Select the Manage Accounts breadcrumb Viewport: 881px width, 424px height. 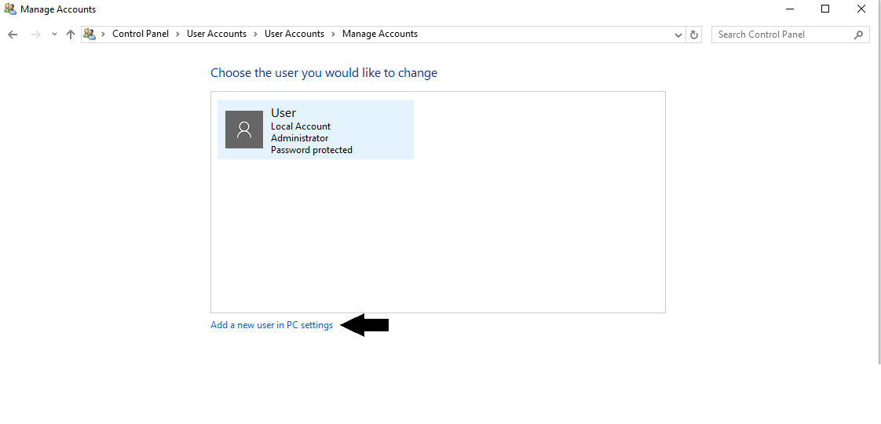pyautogui.click(x=380, y=35)
